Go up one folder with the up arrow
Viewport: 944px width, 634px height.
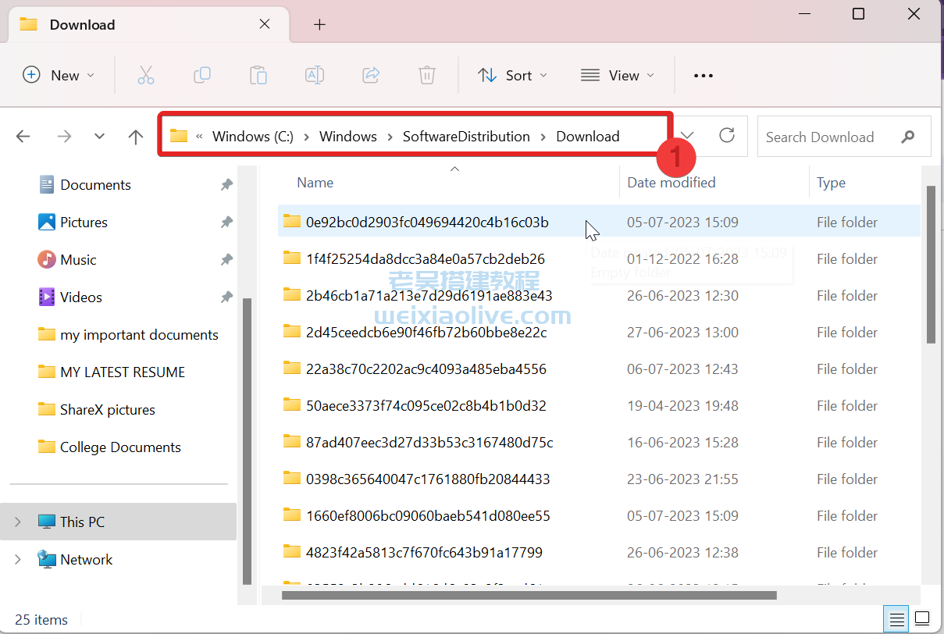point(135,136)
